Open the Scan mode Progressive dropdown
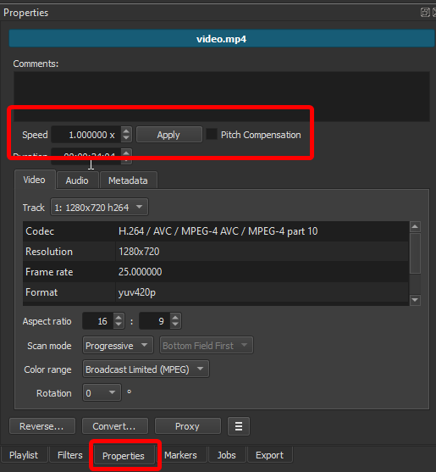Viewport: 436px width, 472px height. click(x=118, y=345)
